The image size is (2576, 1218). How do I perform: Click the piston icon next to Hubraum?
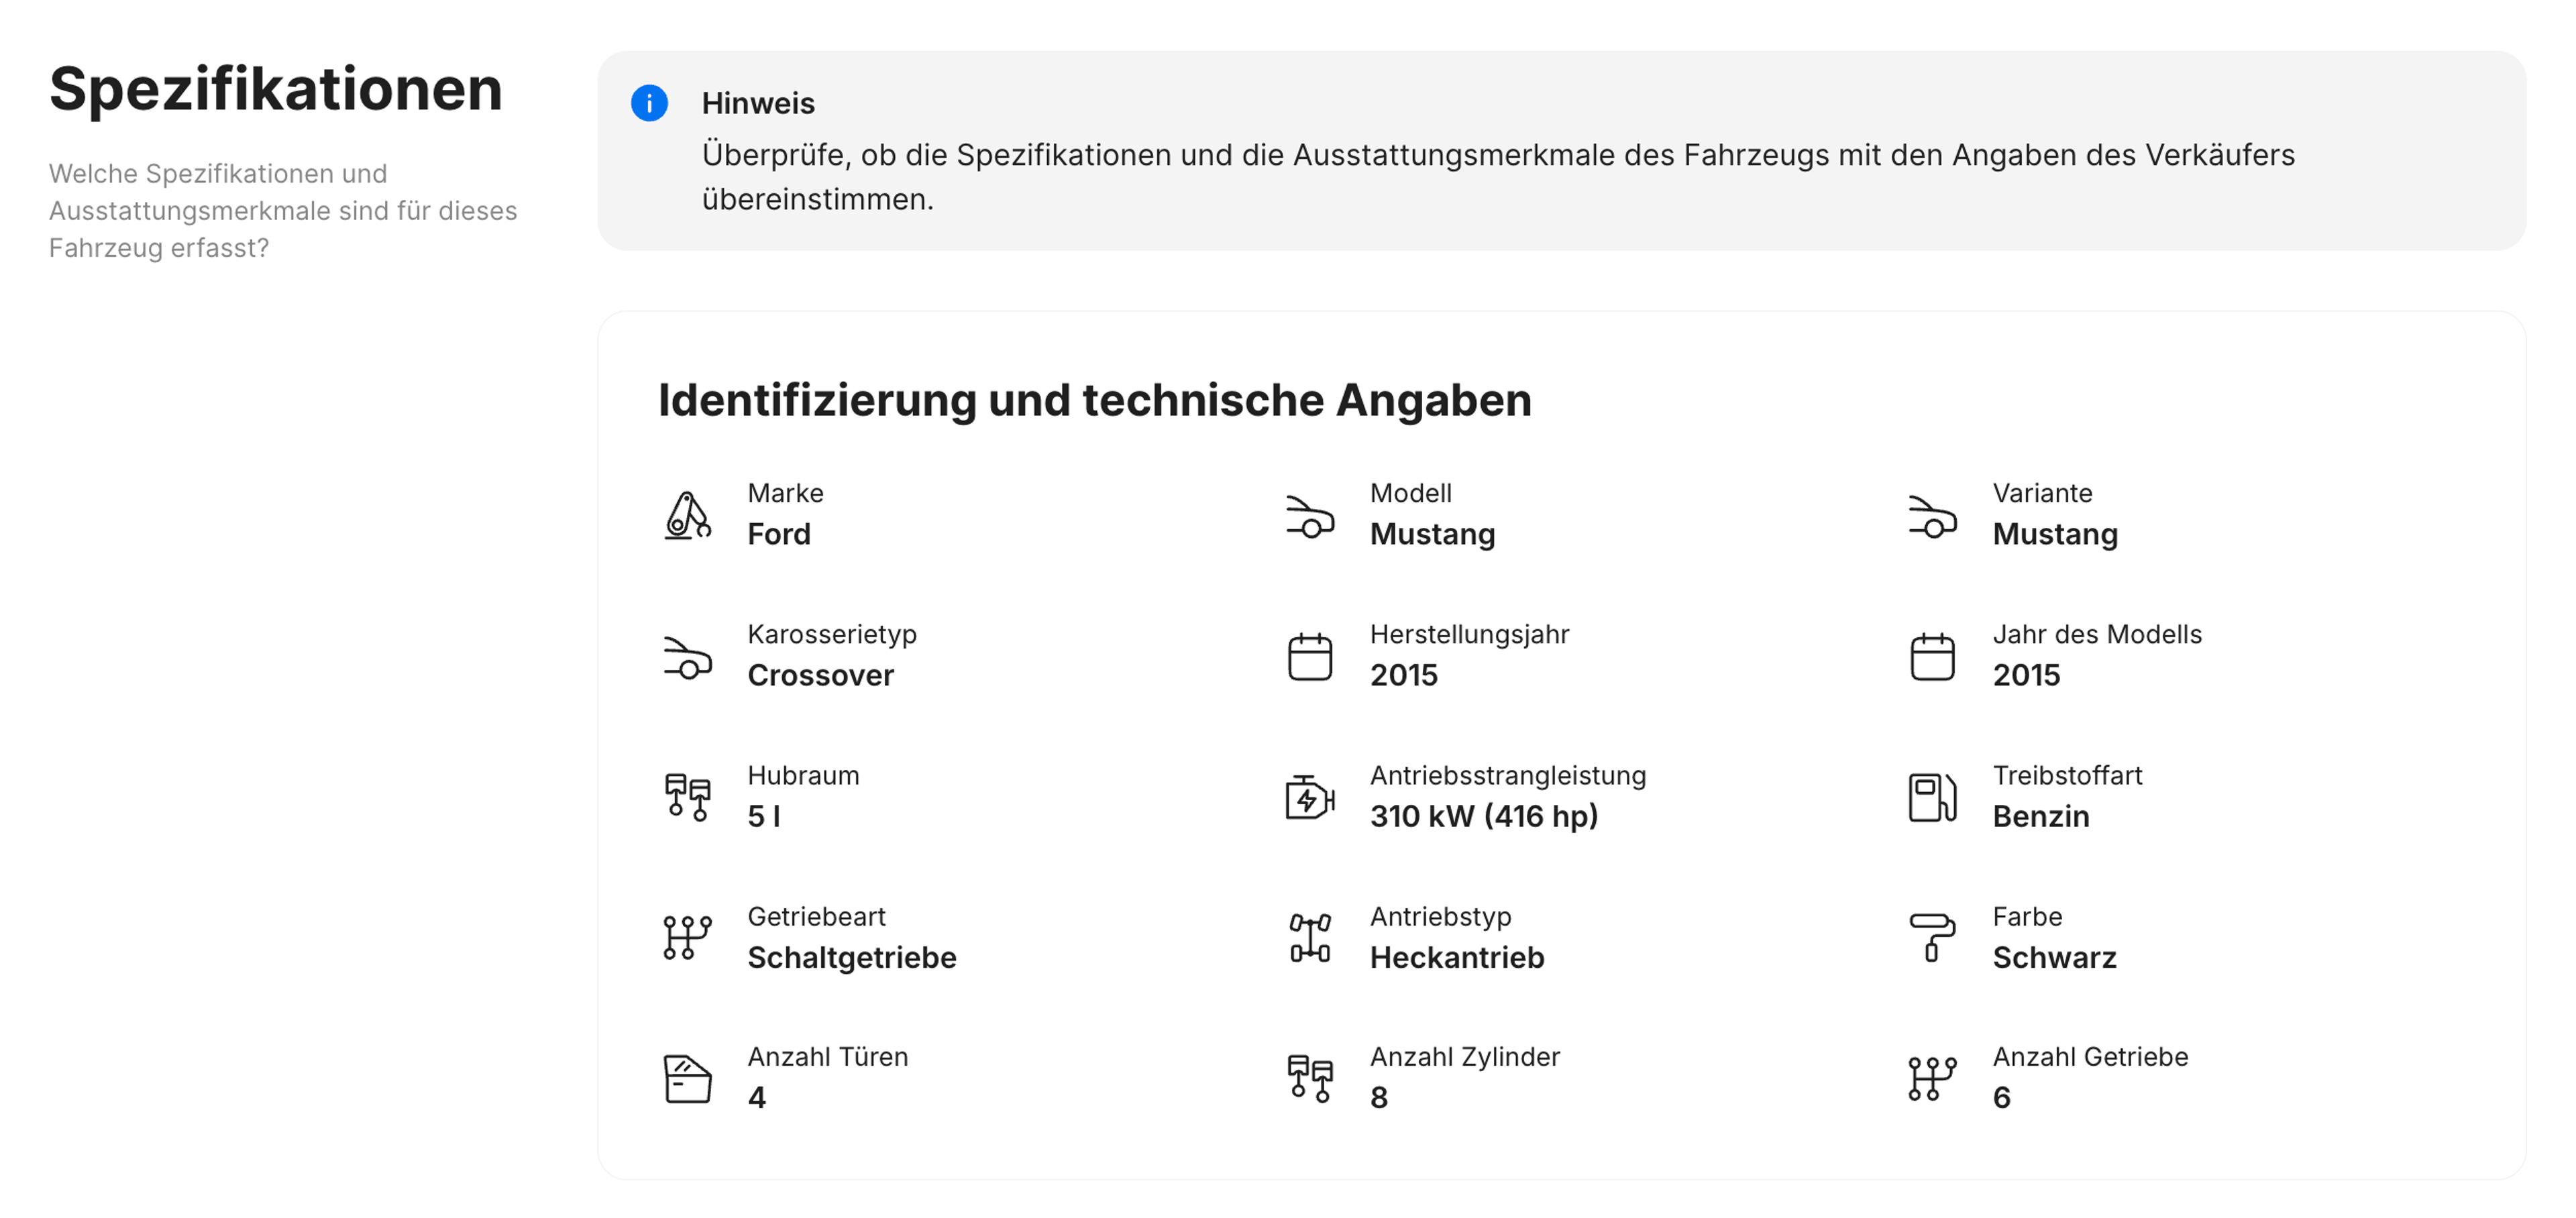point(688,798)
